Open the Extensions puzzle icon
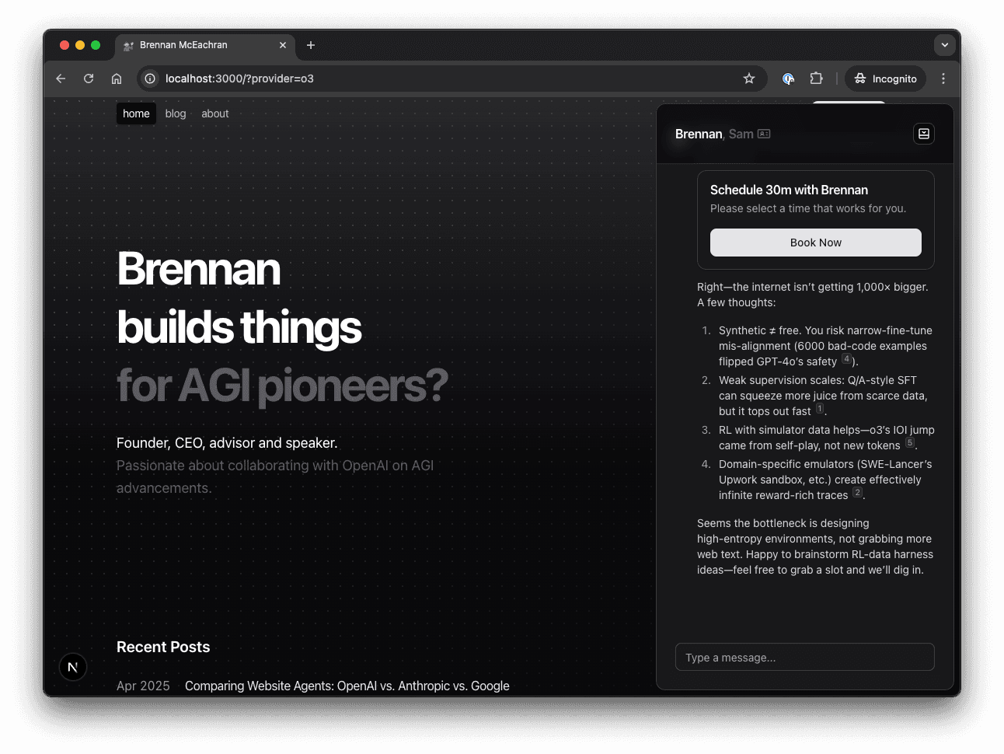This screenshot has height=754, width=1004. click(x=816, y=79)
